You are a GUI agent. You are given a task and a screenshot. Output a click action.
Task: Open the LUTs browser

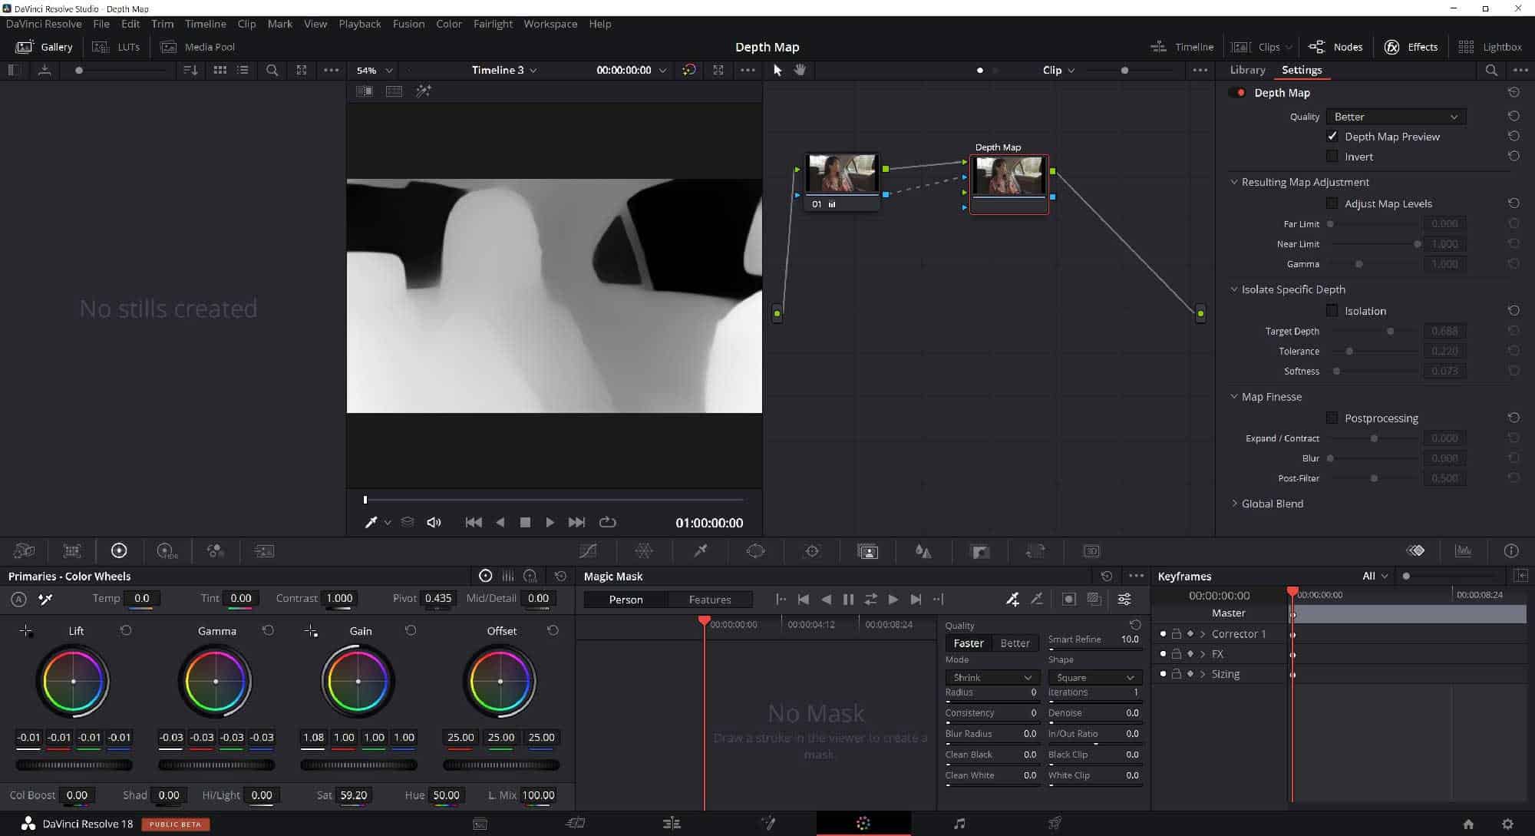point(116,47)
